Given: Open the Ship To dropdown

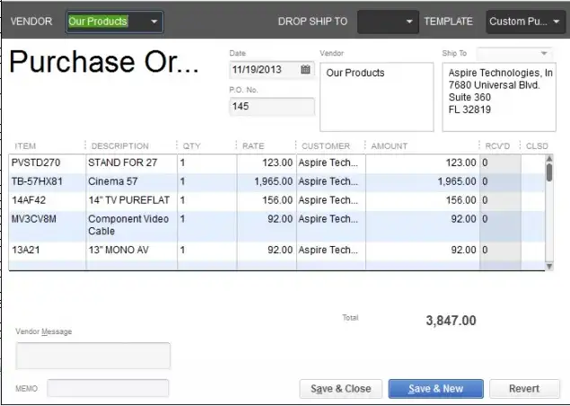Looking at the screenshot, I should pos(545,53).
